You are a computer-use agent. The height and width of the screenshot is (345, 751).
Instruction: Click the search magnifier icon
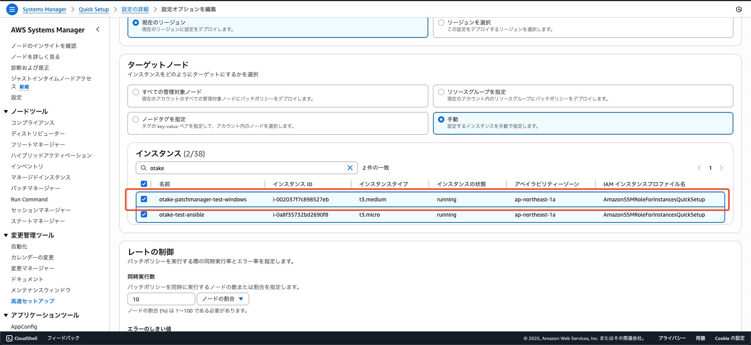(x=144, y=168)
